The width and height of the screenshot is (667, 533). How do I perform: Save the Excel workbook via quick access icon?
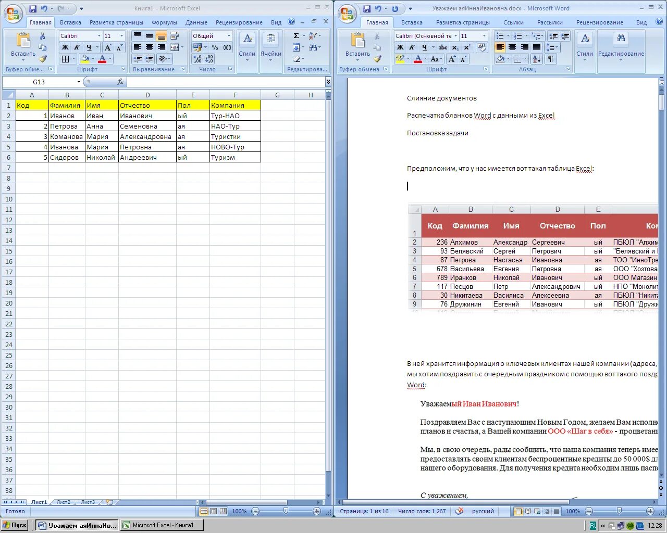coord(32,9)
